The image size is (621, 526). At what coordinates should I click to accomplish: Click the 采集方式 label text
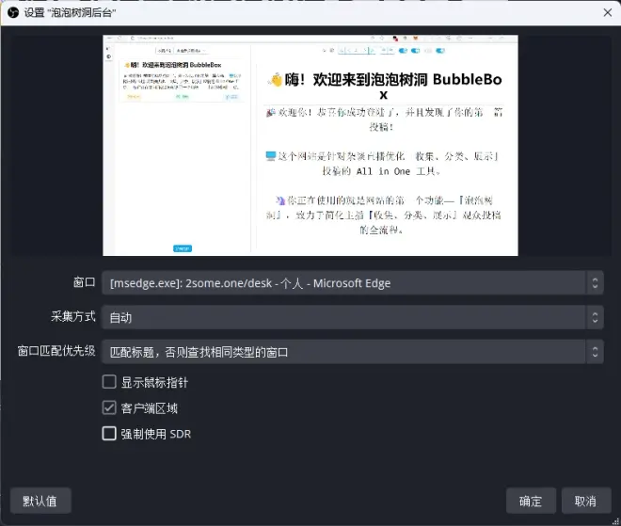click(73, 316)
